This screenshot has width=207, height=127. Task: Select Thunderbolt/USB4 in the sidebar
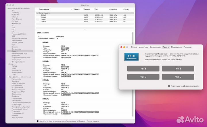coord(19,34)
